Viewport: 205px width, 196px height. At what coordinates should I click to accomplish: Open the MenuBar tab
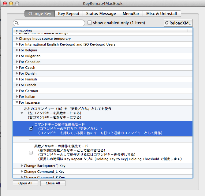click(131, 13)
